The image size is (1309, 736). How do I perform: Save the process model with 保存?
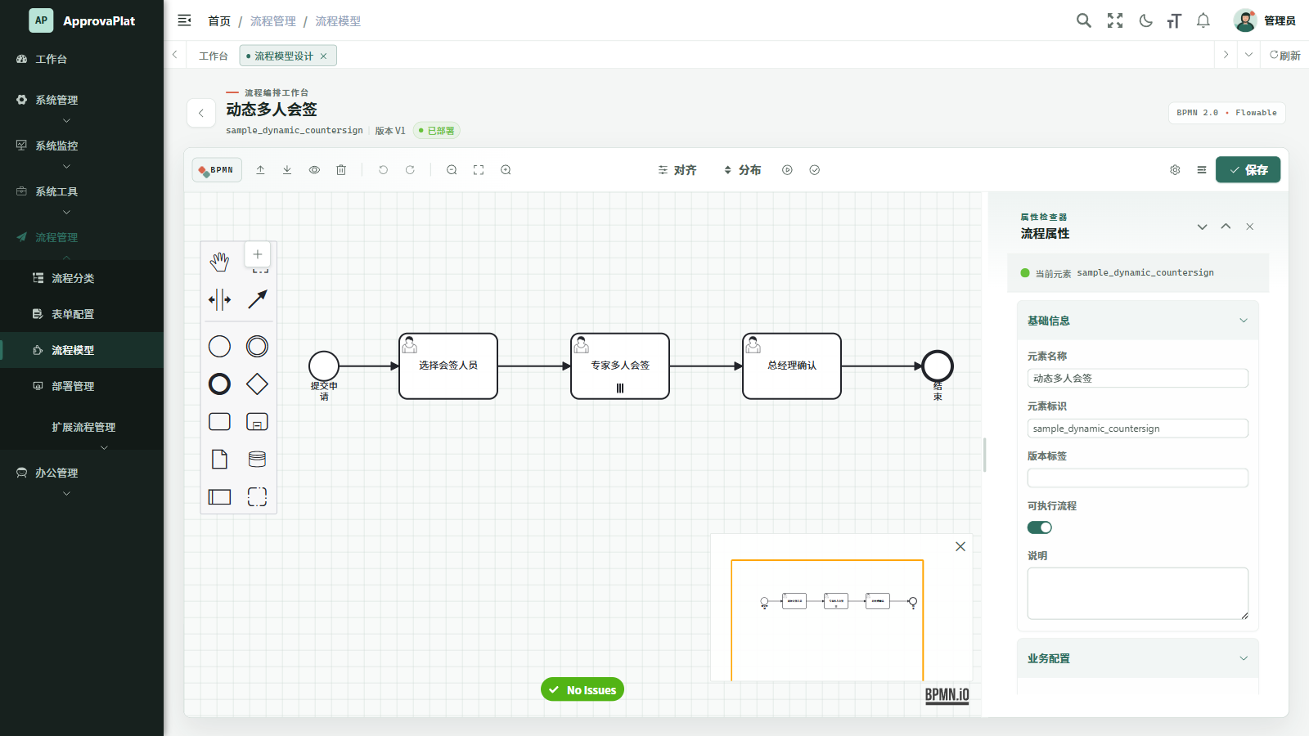tap(1248, 170)
